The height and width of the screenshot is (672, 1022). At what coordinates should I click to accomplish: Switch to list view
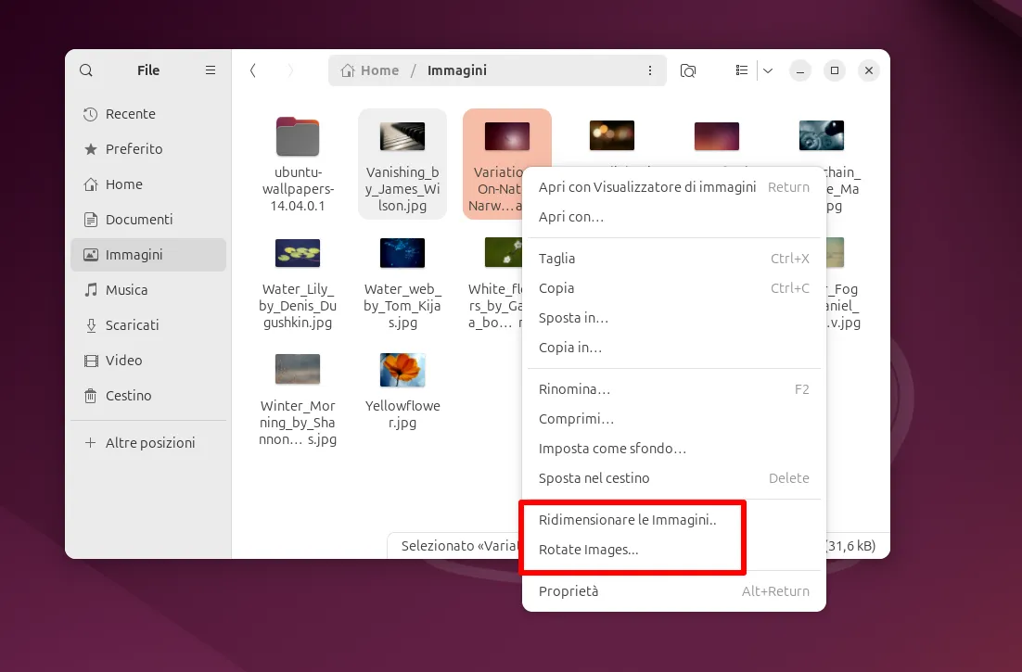click(742, 70)
